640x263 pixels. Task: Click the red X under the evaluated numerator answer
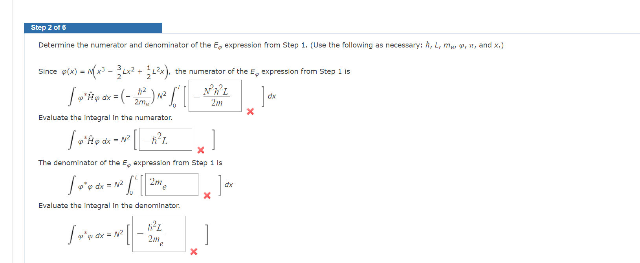200,150
